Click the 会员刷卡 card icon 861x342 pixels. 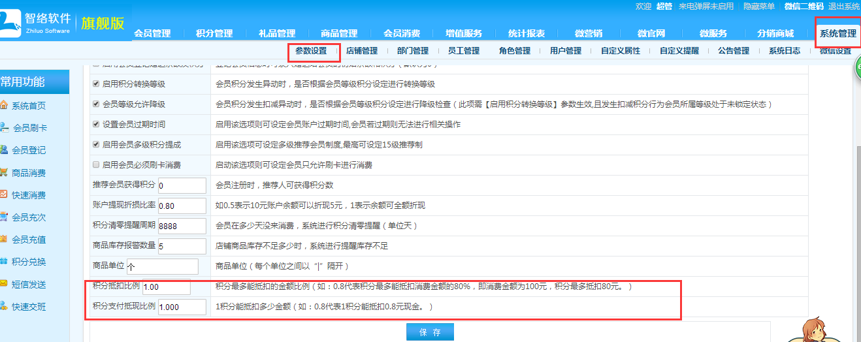tap(5, 128)
